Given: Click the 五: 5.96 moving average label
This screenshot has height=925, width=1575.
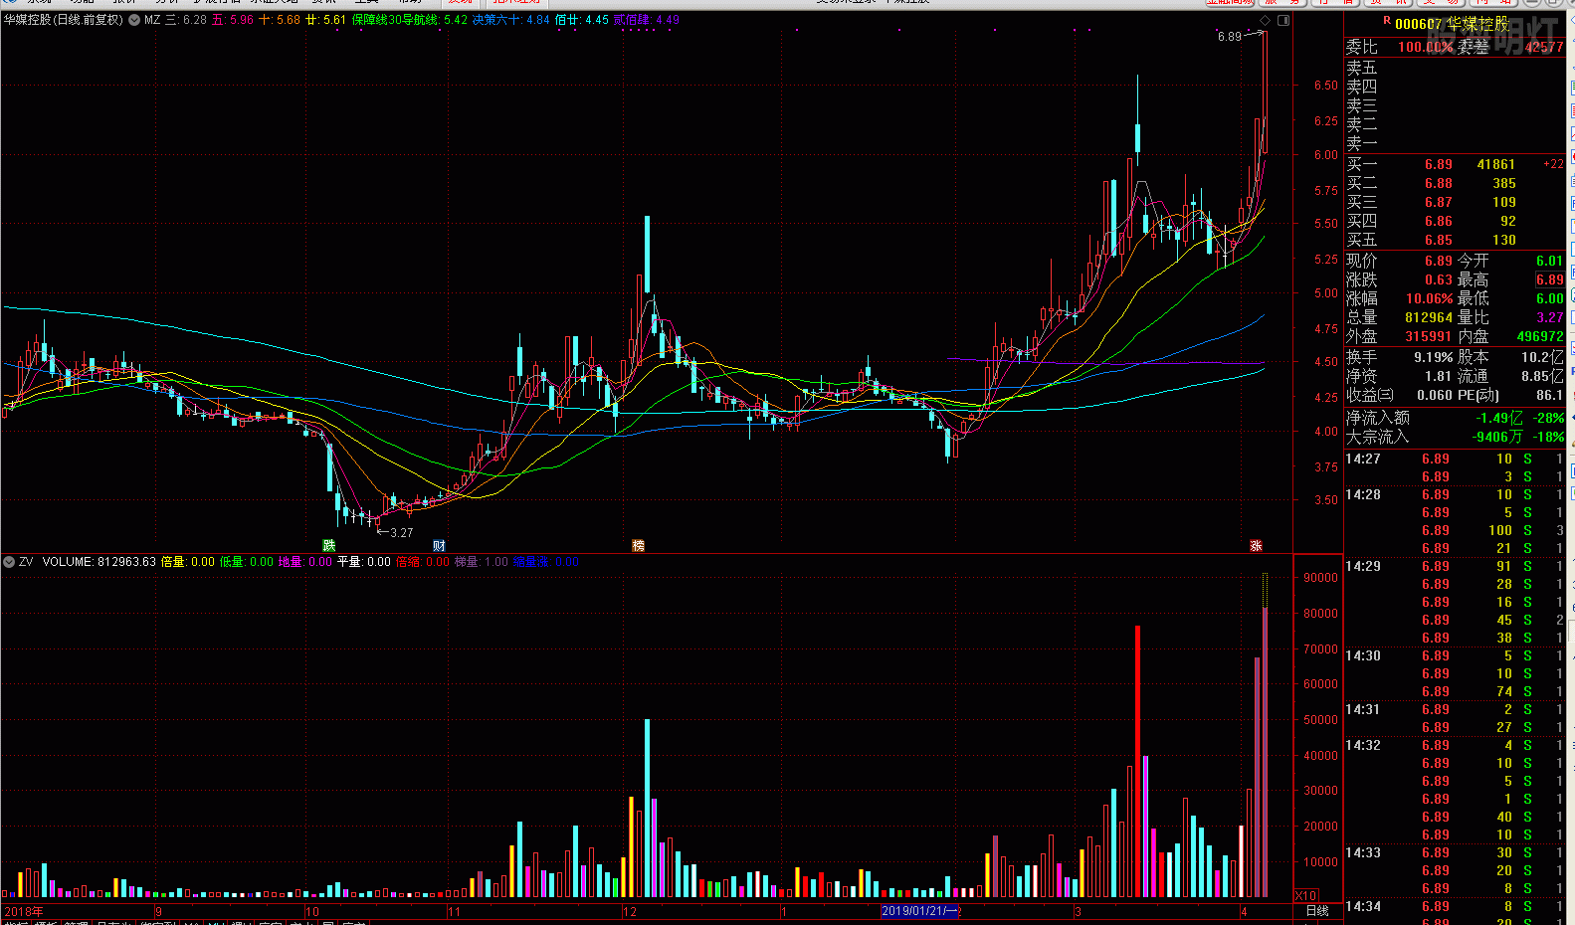Looking at the screenshot, I should click(233, 20).
